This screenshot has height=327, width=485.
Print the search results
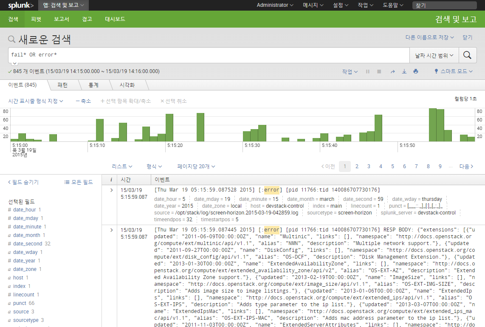click(x=416, y=71)
